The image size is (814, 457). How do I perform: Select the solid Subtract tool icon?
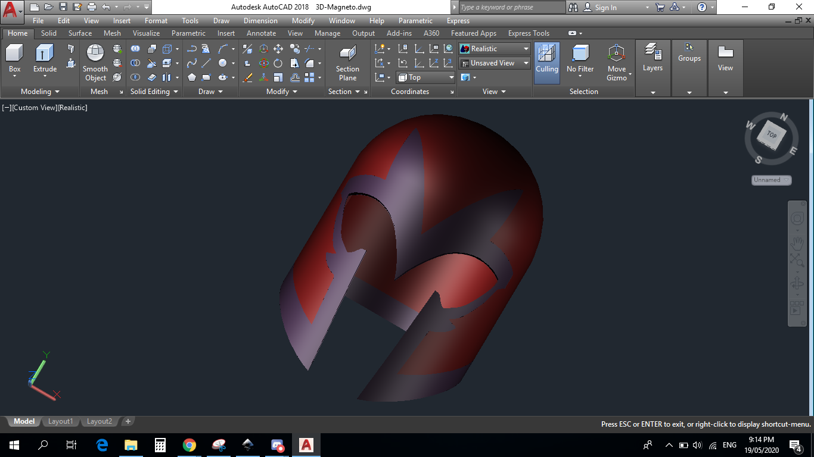pyautogui.click(x=135, y=63)
